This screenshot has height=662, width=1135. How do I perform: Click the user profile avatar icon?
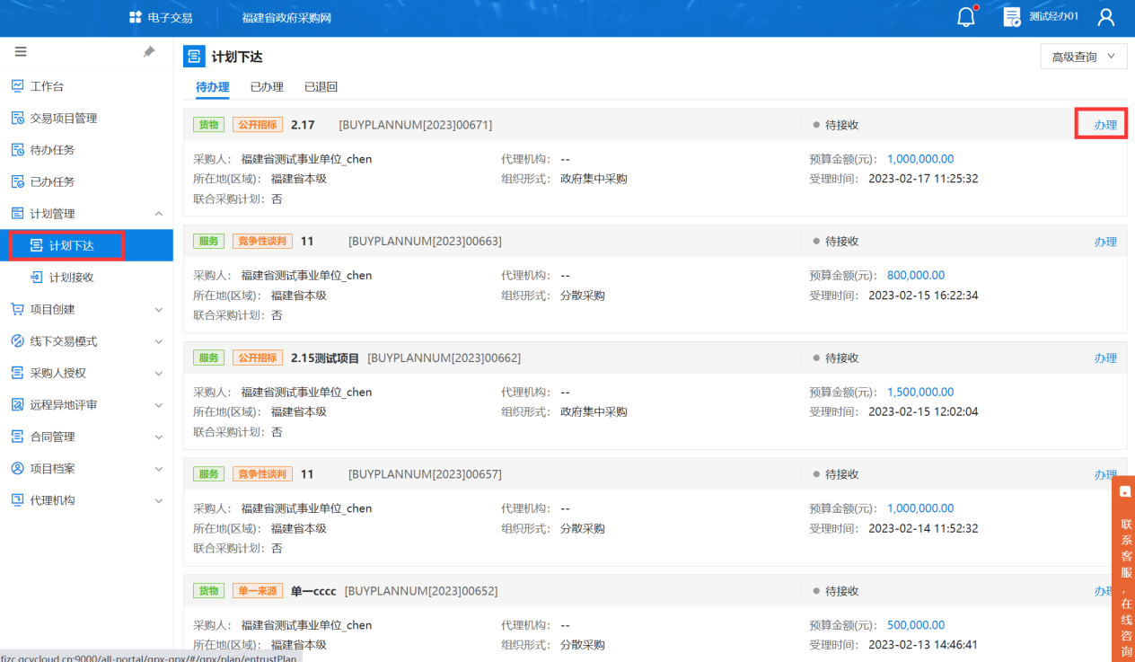click(x=1106, y=17)
